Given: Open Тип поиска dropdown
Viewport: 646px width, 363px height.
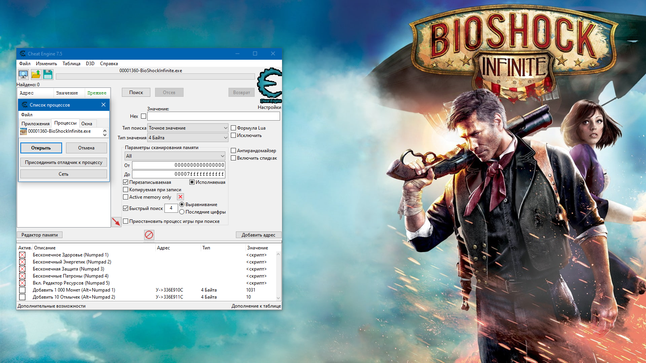Looking at the screenshot, I should point(188,128).
